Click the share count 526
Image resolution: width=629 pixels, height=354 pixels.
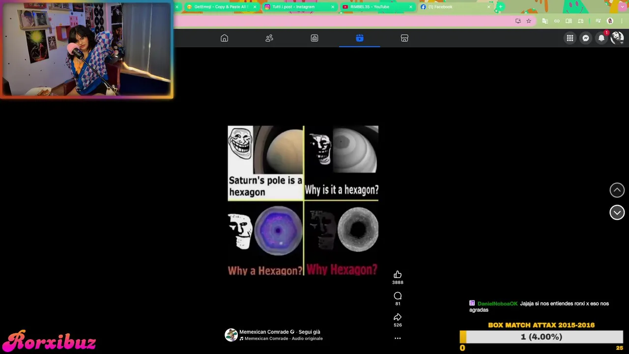tap(398, 325)
